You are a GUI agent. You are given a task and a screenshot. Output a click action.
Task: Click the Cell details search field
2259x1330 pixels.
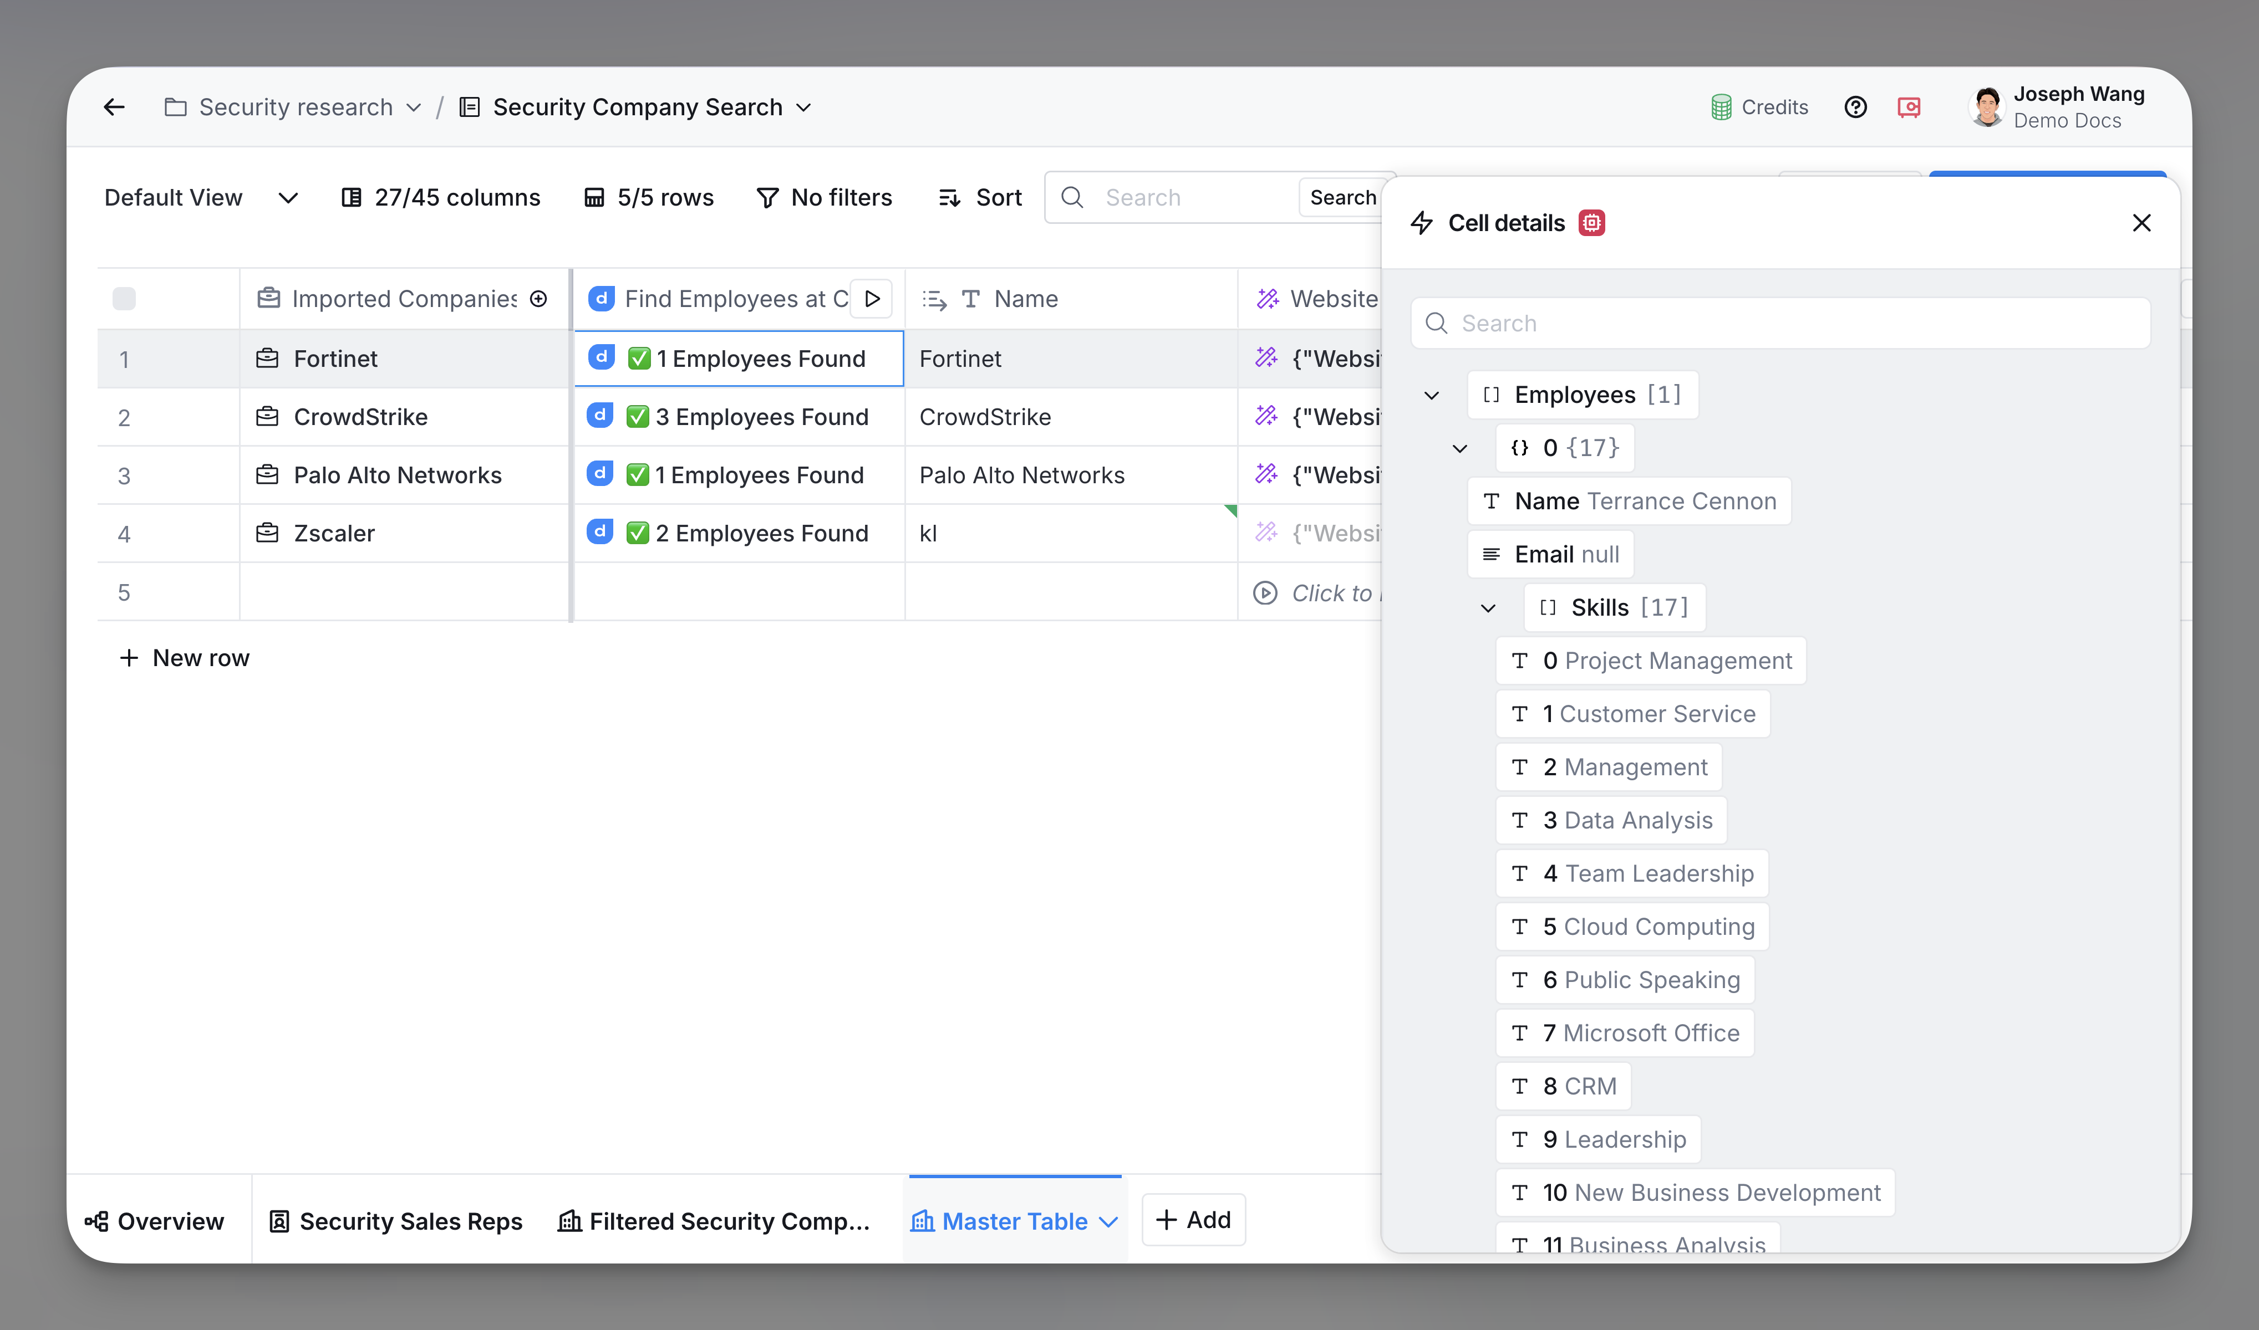pos(1779,324)
